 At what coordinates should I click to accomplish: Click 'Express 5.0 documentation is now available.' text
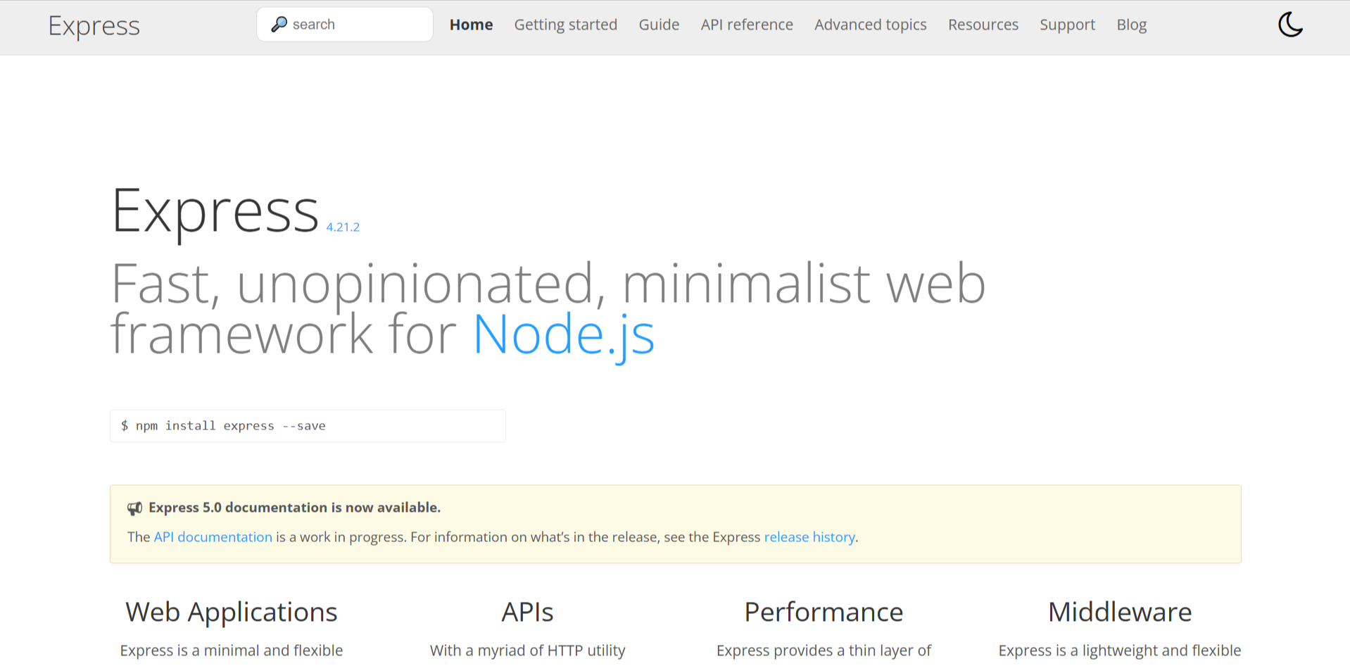[x=294, y=508]
